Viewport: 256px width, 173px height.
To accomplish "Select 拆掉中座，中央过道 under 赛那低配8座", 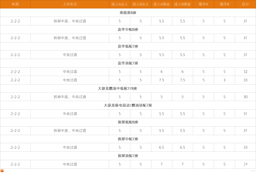I will click(70, 130).
